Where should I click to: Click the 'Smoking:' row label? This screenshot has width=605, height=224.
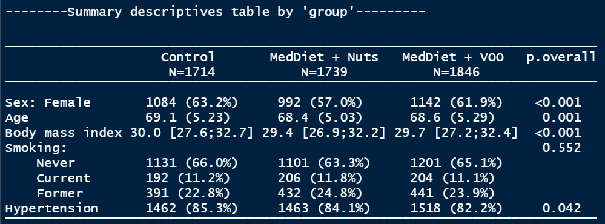point(36,148)
